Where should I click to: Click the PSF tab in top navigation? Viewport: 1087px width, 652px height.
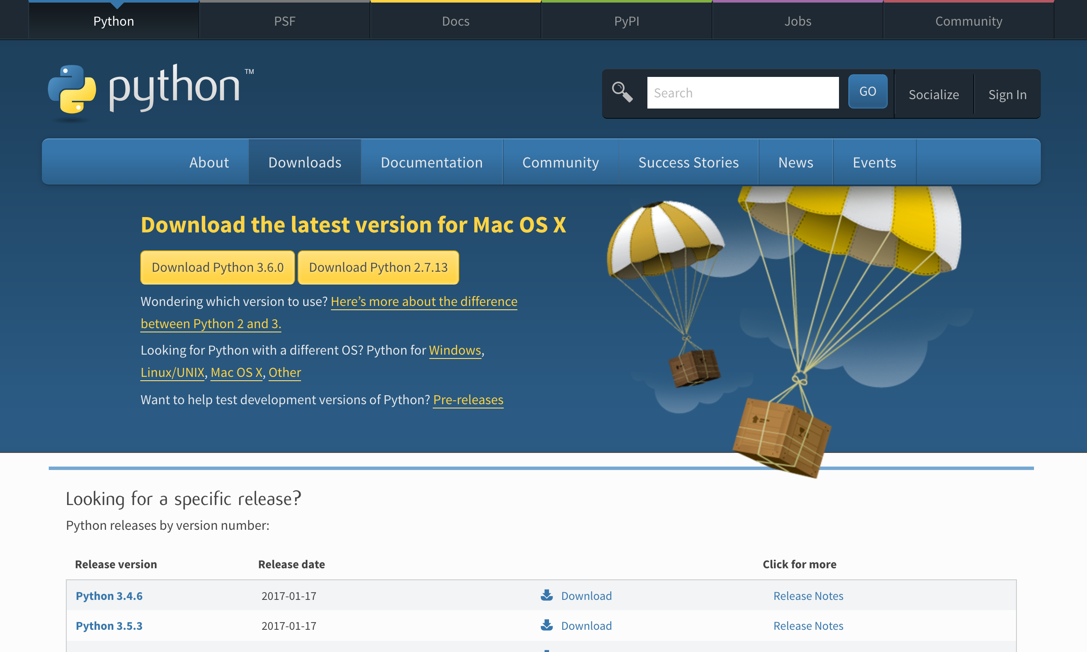click(284, 21)
